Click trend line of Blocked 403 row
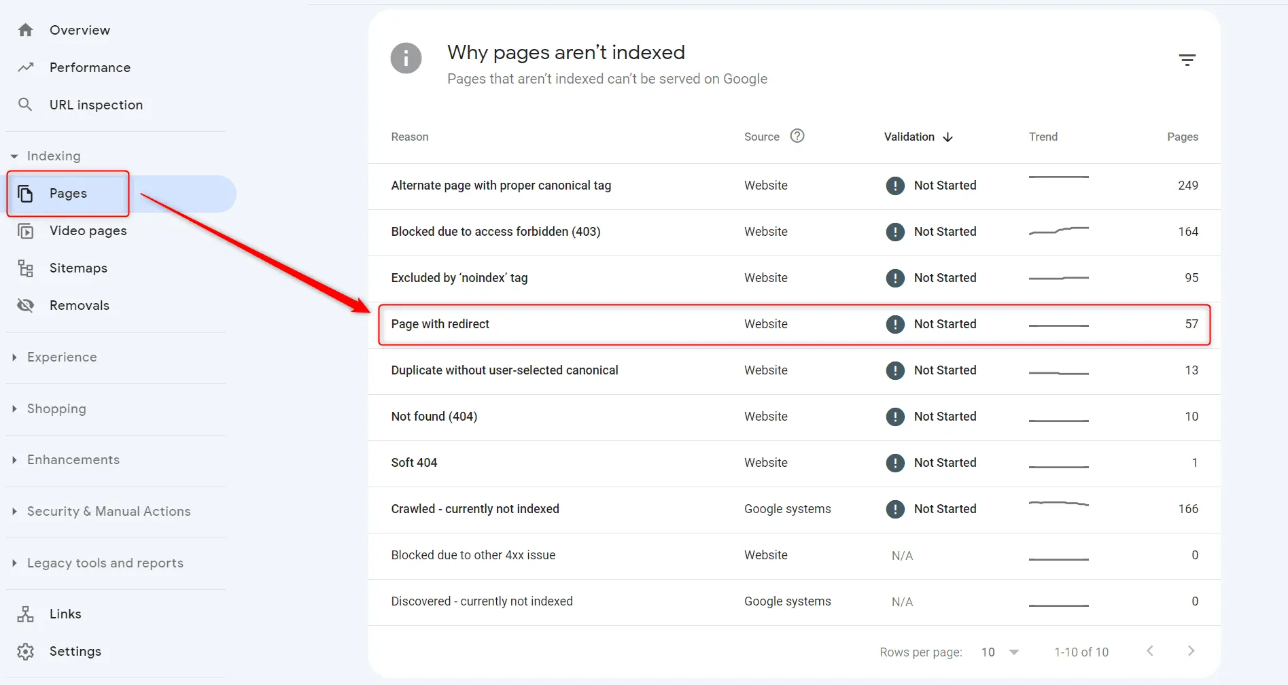The image size is (1288, 685). 1058,230
